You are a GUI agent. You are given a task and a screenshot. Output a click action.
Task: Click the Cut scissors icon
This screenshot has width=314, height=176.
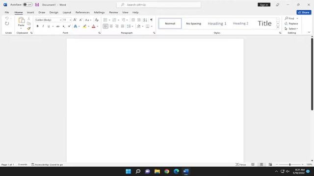click(29, 19)
